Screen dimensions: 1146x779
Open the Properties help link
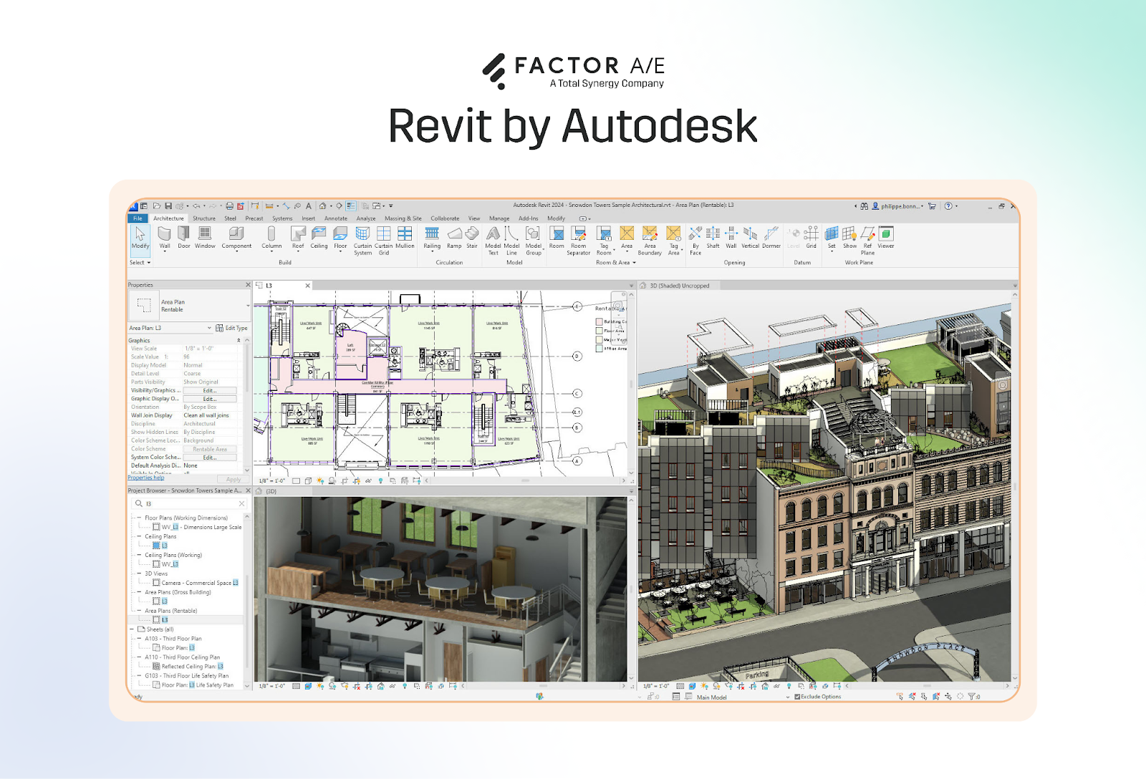[146, 478]
